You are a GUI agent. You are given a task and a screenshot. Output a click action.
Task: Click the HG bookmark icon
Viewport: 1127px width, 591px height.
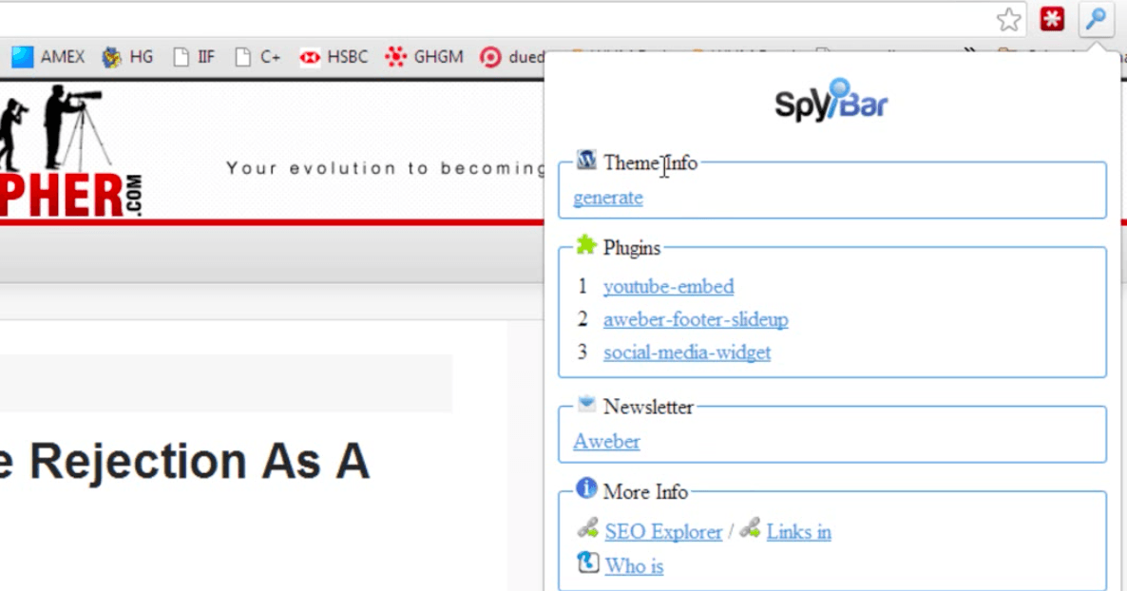point(110,57)
